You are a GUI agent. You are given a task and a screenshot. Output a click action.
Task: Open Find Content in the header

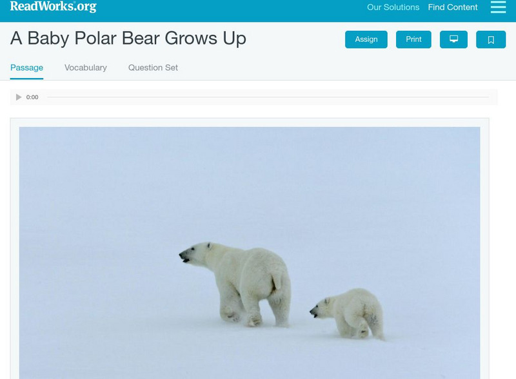point(453,7)
